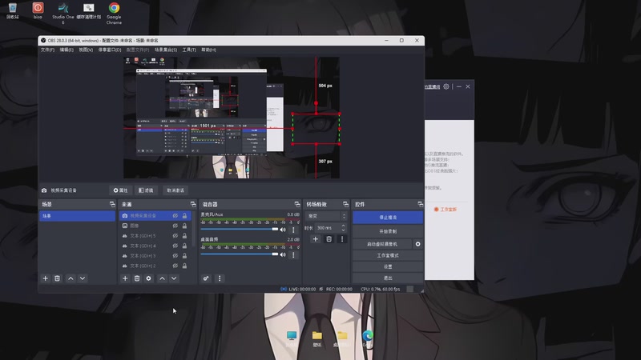
Task: Open Mic/Aux channel options menu
Action: click(293, 230)
